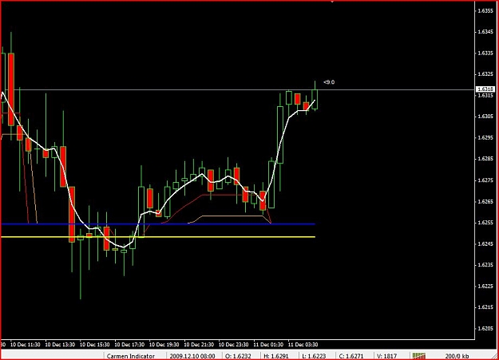Select the blue horizontal line on chart
Viewport: 499px width, 360px height.
pos(158,224)
